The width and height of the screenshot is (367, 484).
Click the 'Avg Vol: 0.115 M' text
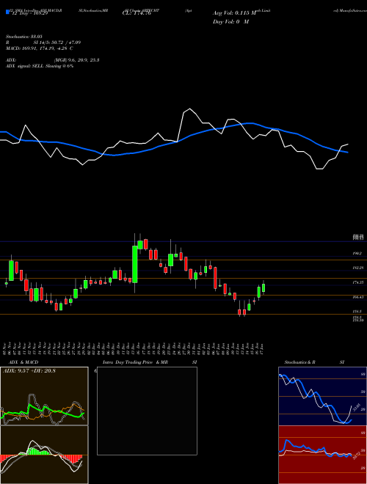(x=235, y=13)
